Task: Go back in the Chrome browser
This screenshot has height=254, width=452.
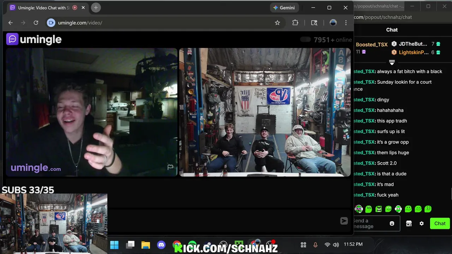Action: point(11,23)
